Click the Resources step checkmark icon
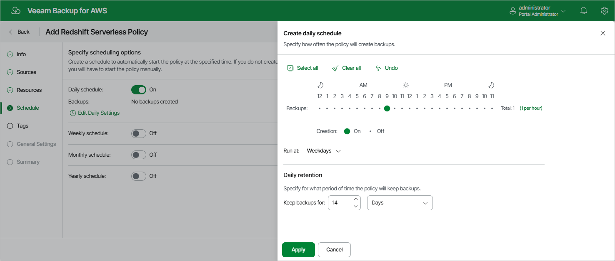The width and height of the screenshot is (615, 261). coord(10,90)
